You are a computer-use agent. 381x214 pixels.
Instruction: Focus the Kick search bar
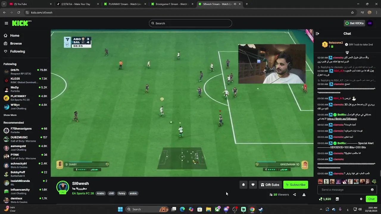tap(190, 23)
